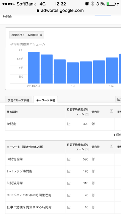Viewport: 121px width, 214px height.
Task: Click help icon beside 月間平均検索ボリューム in 検索語句 table
Action: pyautogui.click(x=87, y=114)
